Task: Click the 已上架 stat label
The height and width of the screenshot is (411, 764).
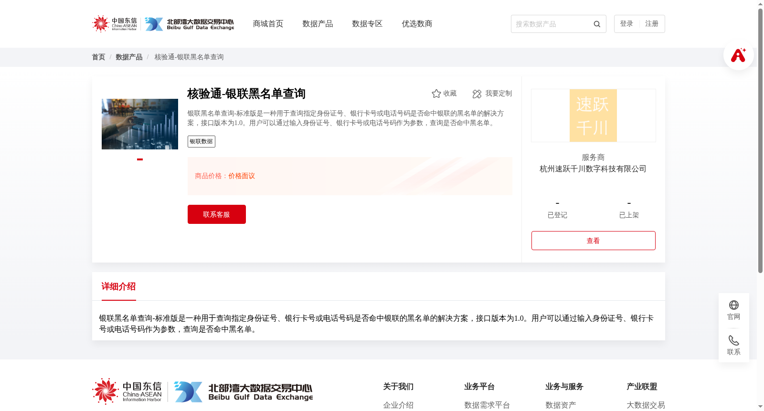Action: (x=629, y=215)
